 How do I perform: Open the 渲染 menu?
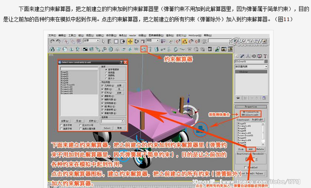click(x=170, y=35)
